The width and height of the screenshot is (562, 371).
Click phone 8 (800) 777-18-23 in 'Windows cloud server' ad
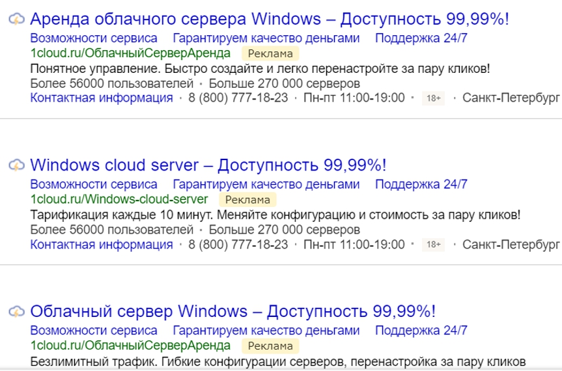coord(238,244)
